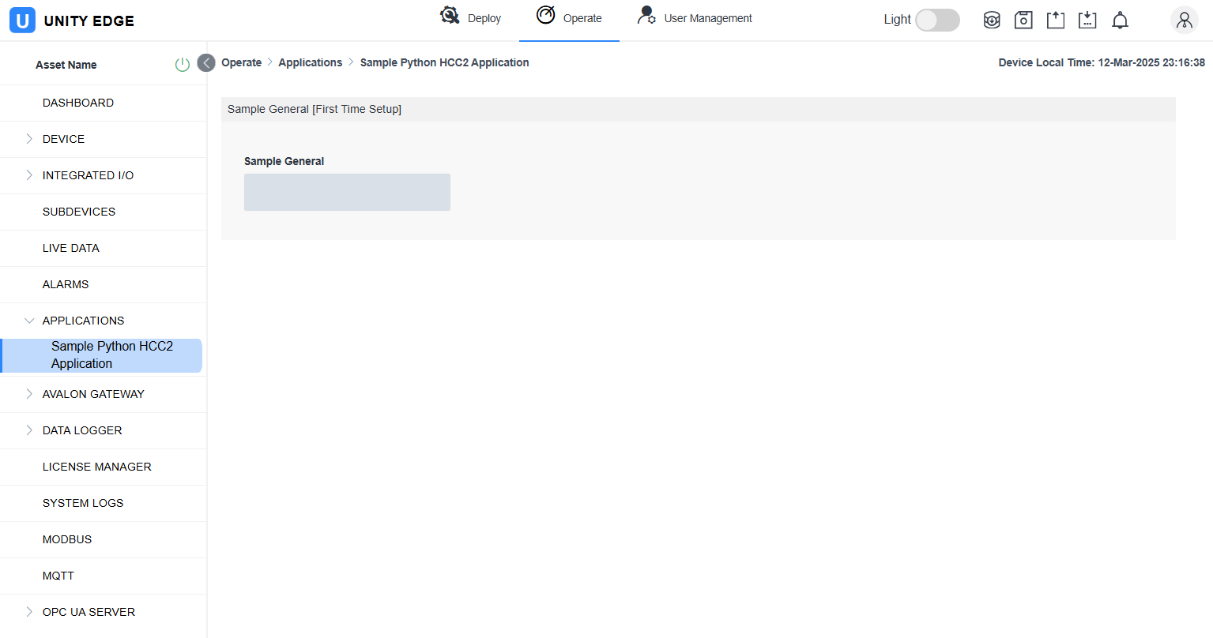The image size is (1213, 638).
Task: Expand the OPC UA SERVER chevron
Action: pyautogui.click(x=29, y=612)
